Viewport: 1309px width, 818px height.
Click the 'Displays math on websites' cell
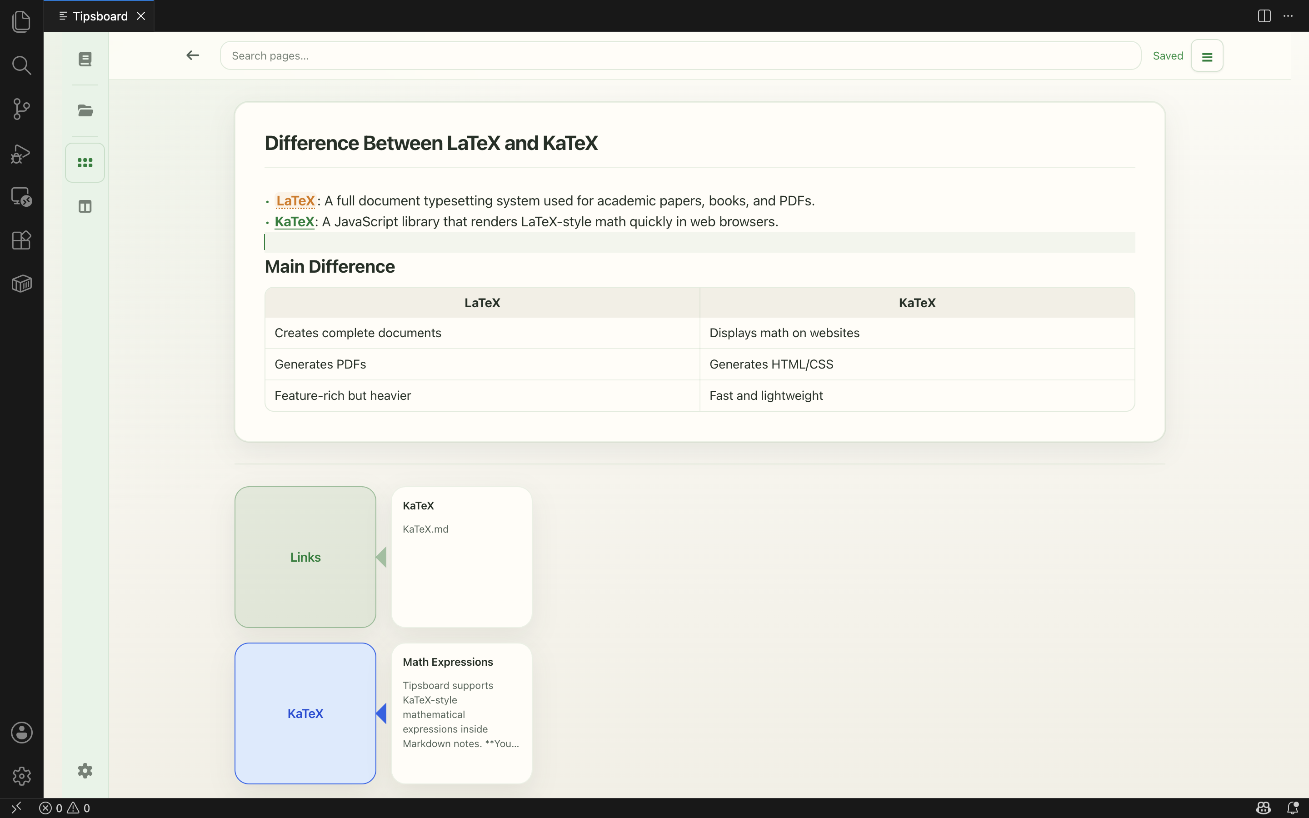[x=917, y=333]
